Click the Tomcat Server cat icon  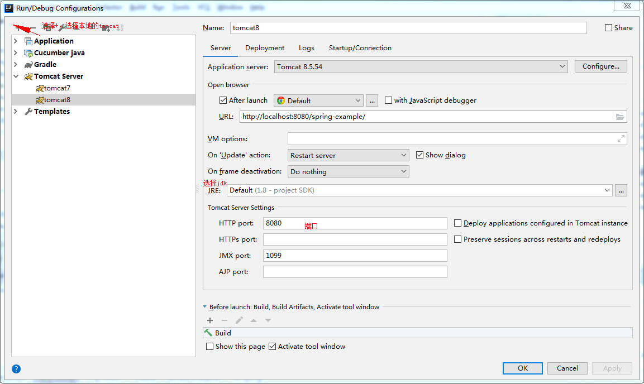pos(28,76)
